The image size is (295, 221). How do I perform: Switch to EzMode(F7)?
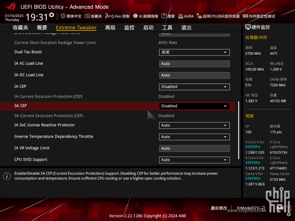(251, 208)
